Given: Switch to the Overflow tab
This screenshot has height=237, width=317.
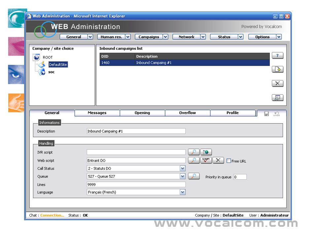Looking at the screenshot, I should click(x=188, y=113).
